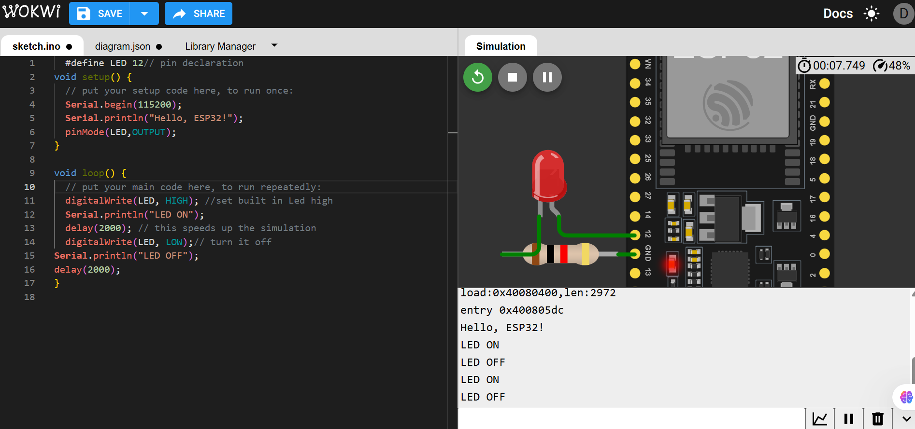Click the ESP32 left GND pin pad
Screen dimensions: 915x429
point(635,254)
